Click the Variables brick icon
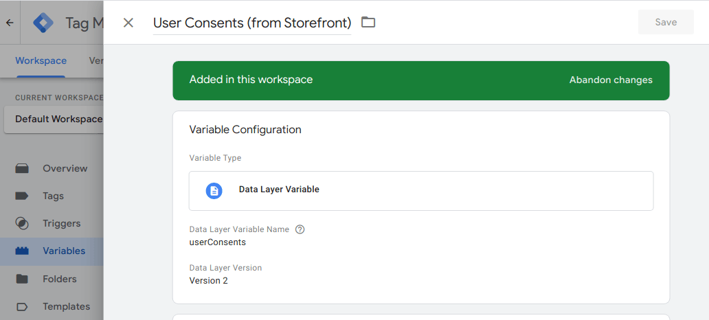This screenshot has height=320, width=709. point(22,251)
